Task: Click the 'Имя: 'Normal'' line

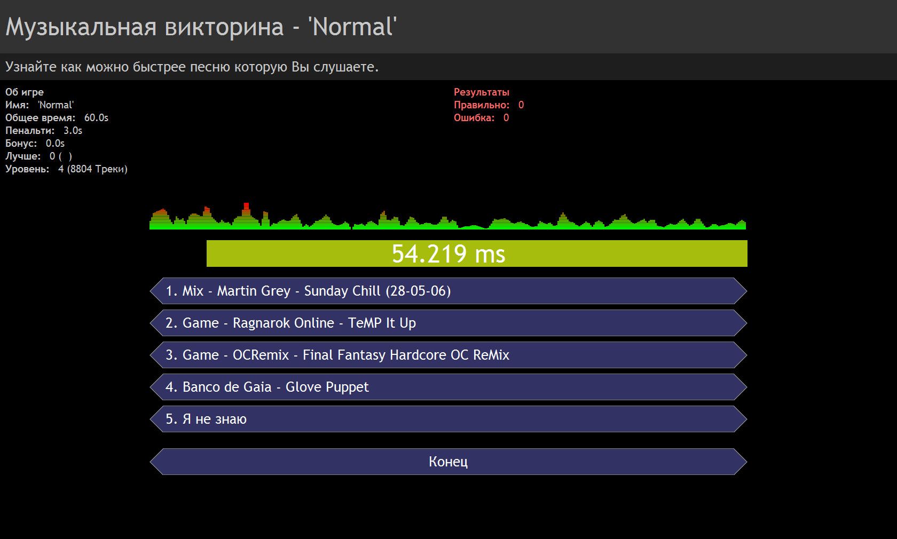Action: click(40, 105)
